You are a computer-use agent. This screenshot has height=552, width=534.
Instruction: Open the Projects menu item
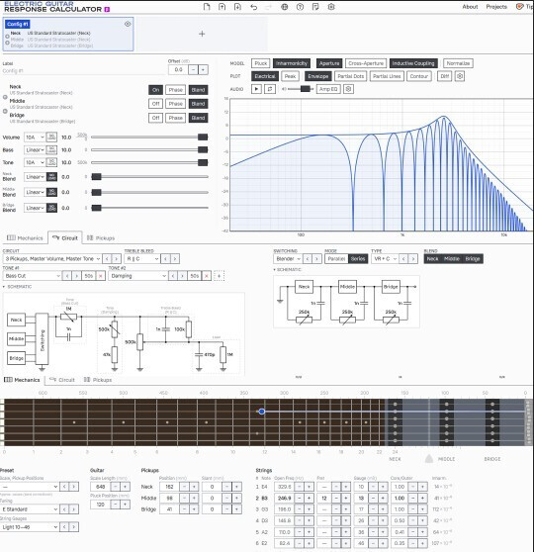click(x=496, y=7)
